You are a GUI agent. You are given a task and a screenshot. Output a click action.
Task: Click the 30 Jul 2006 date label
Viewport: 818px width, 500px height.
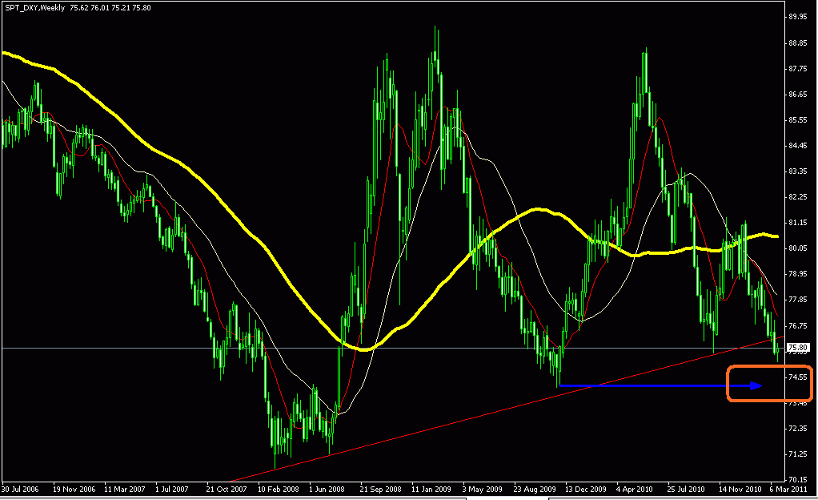[20, 489]
